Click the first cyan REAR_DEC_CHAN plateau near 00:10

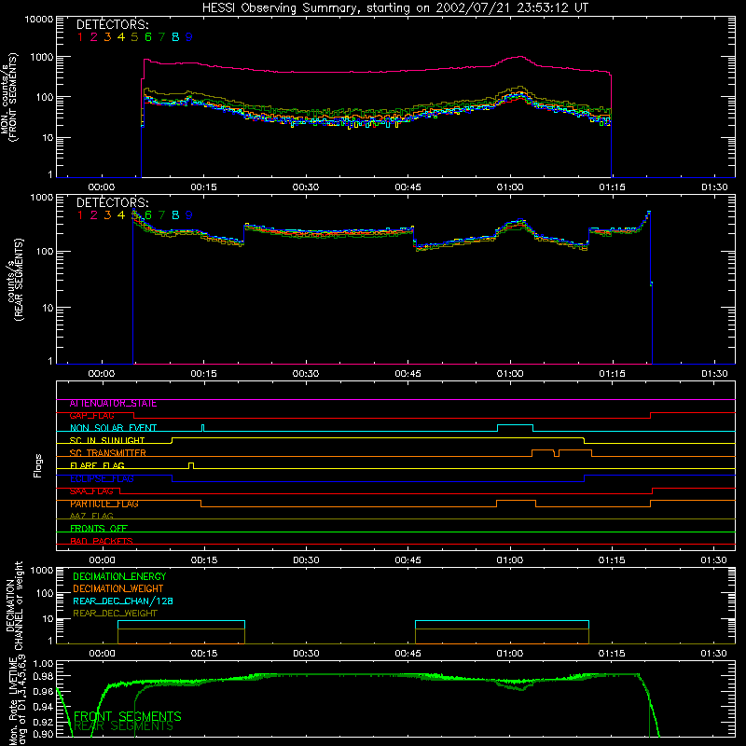(181, 621)
